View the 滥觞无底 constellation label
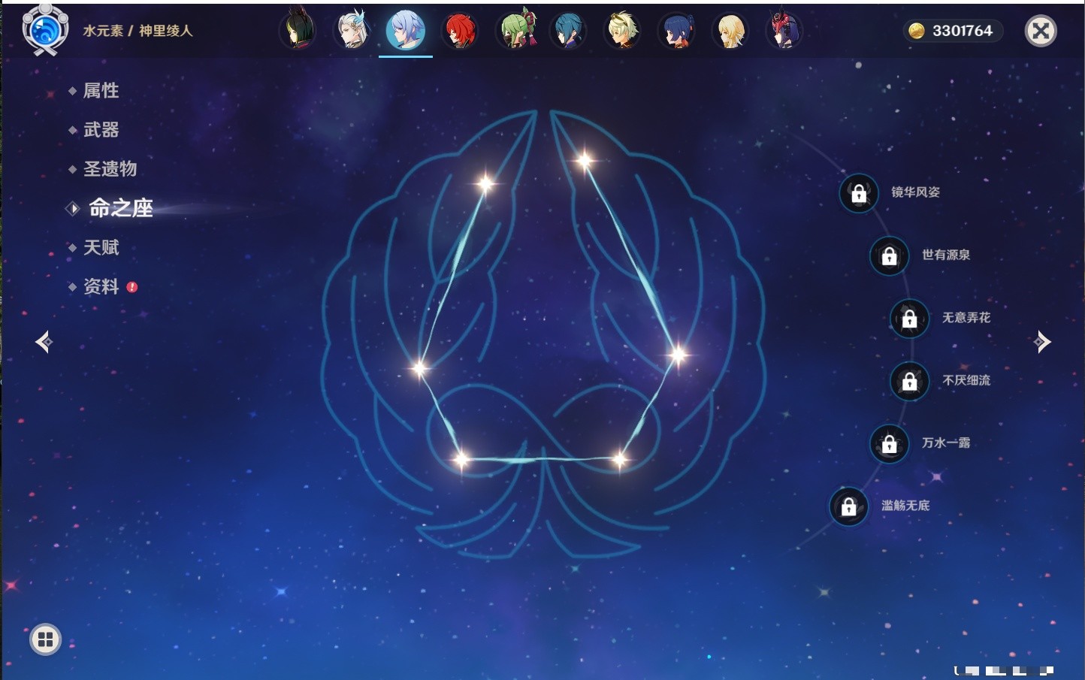1085x680 pixels. coord(905,506)
